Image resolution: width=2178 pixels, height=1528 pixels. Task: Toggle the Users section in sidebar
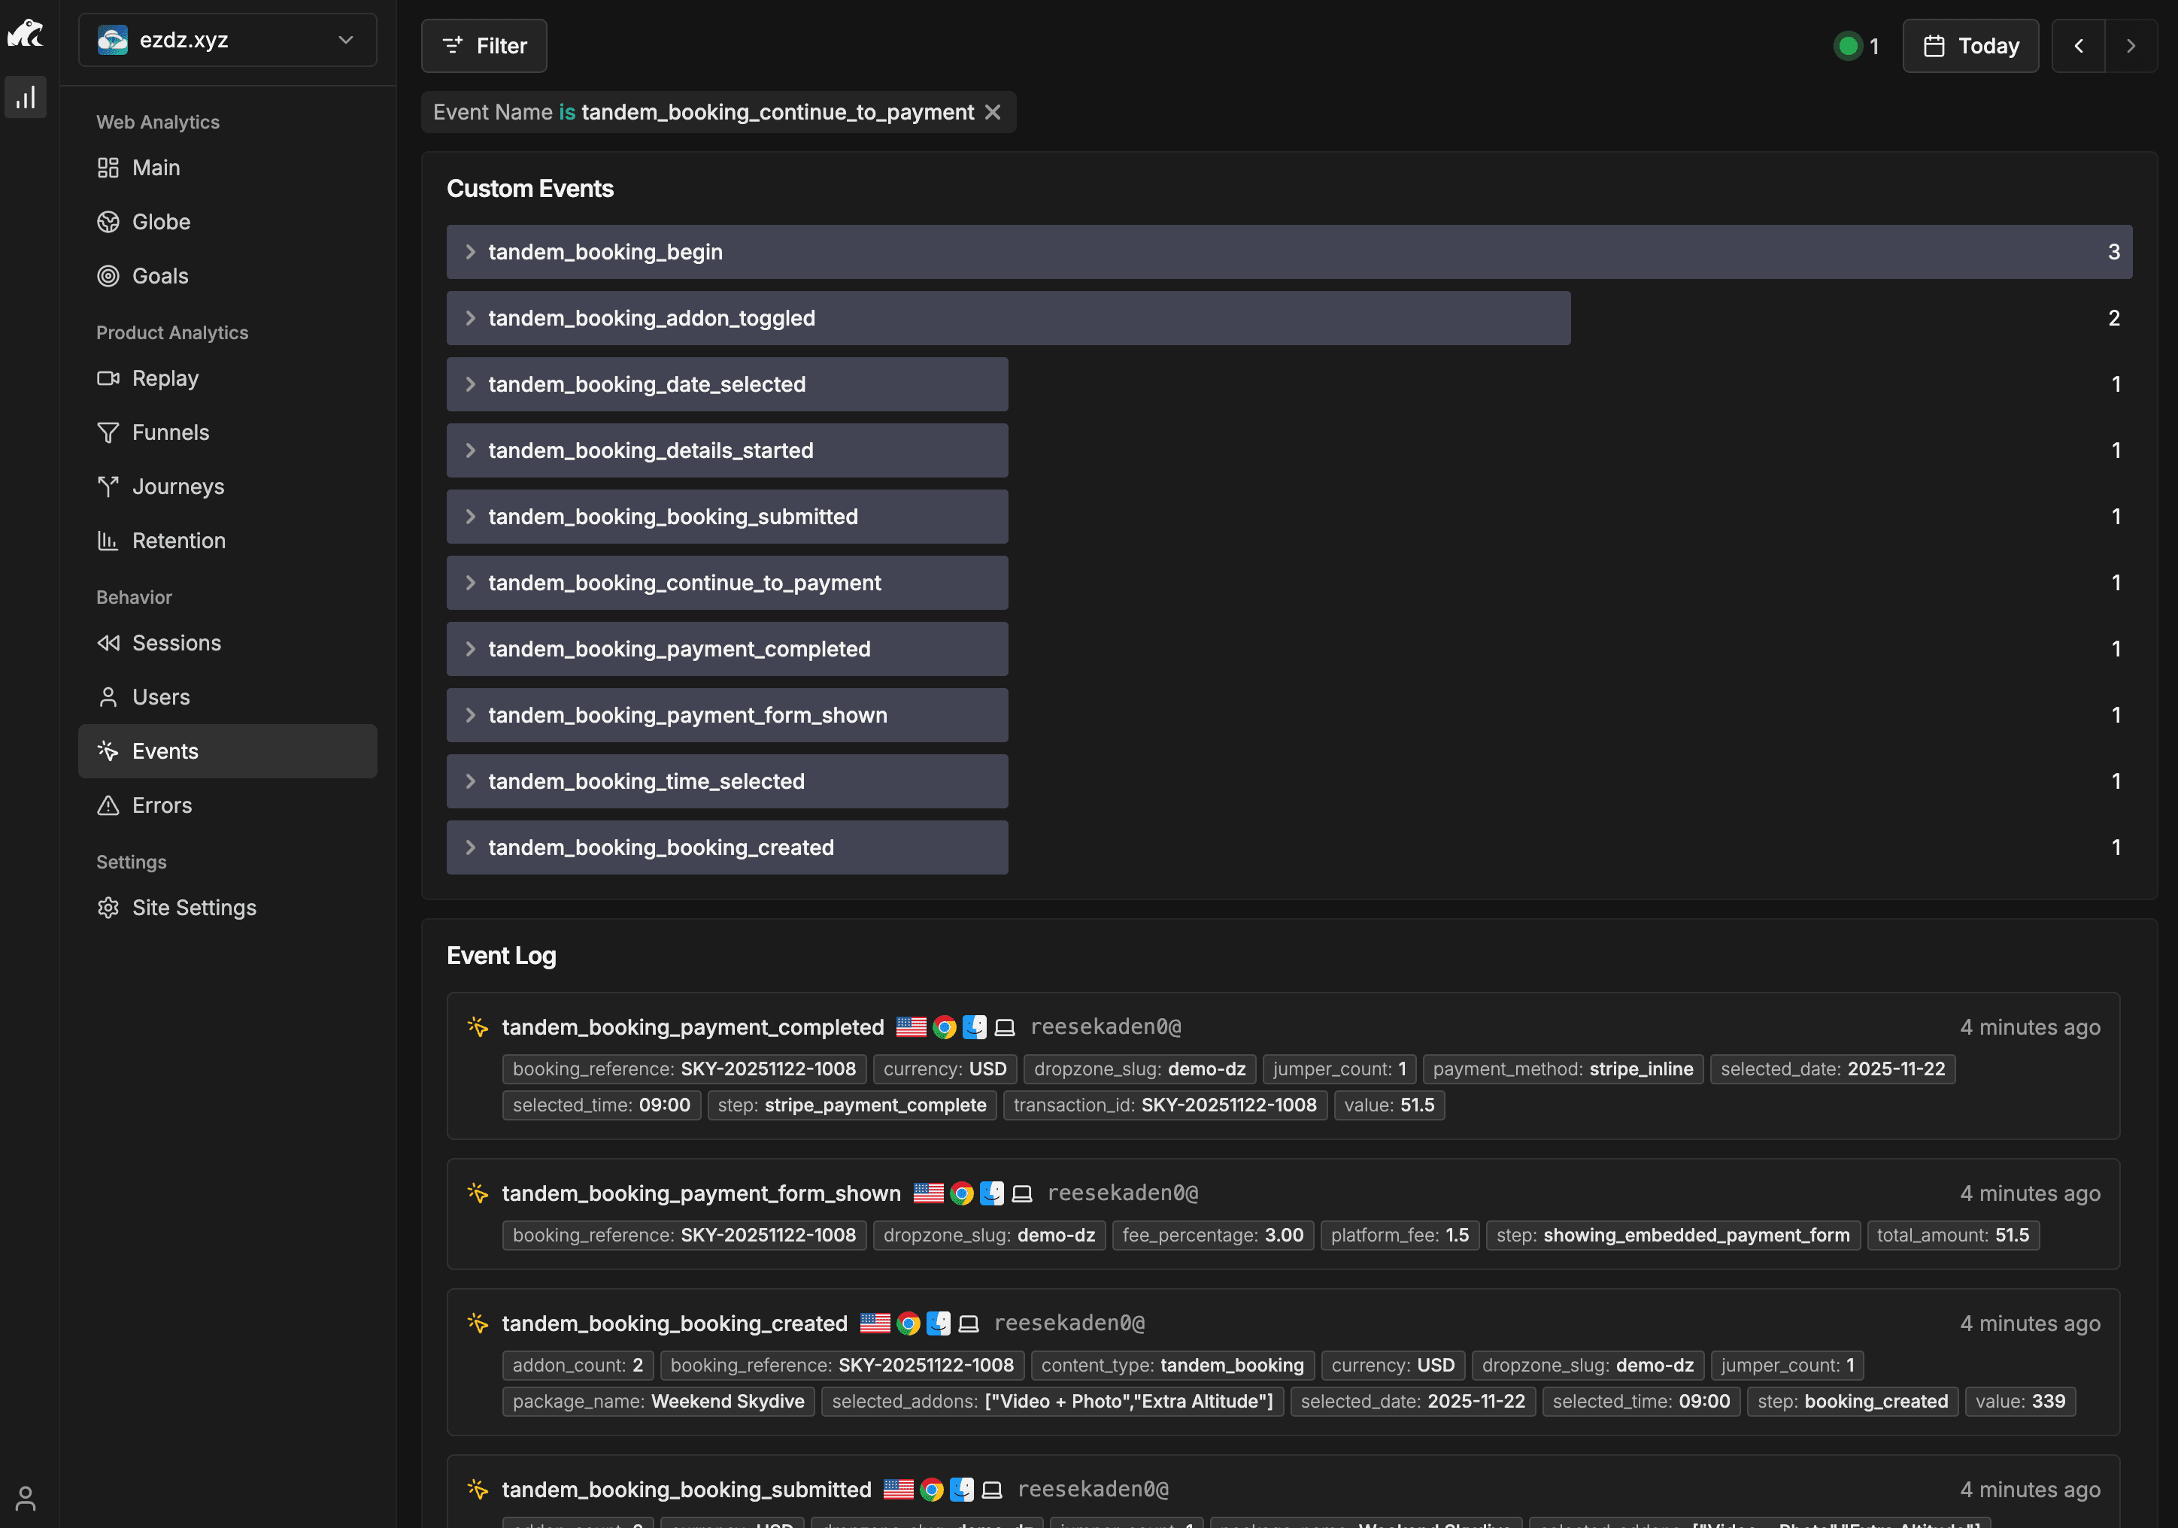(x=159, y=696)
